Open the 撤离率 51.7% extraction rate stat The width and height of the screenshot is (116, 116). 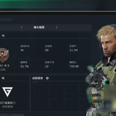click(25, 64)
